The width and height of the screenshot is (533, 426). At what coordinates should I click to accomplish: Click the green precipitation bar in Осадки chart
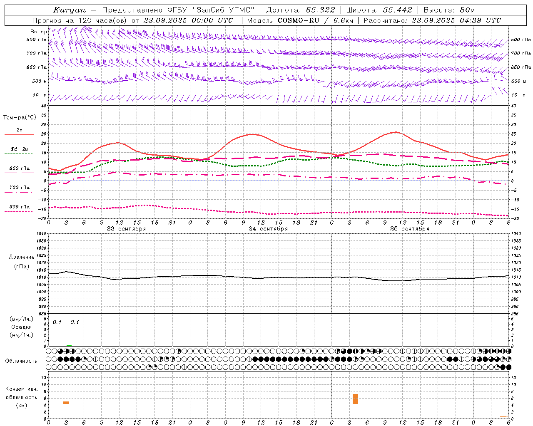click(x=69, y=346)
